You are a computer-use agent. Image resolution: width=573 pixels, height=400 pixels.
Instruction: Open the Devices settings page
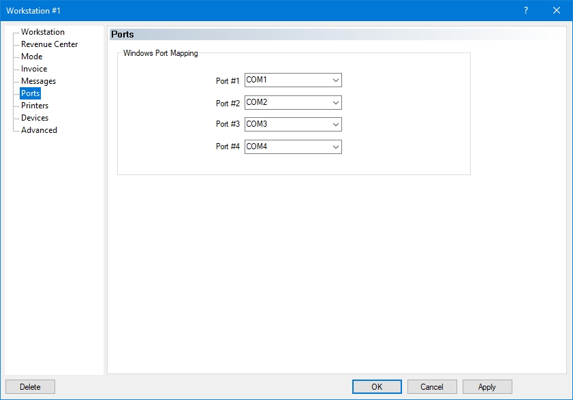point(35,118)
